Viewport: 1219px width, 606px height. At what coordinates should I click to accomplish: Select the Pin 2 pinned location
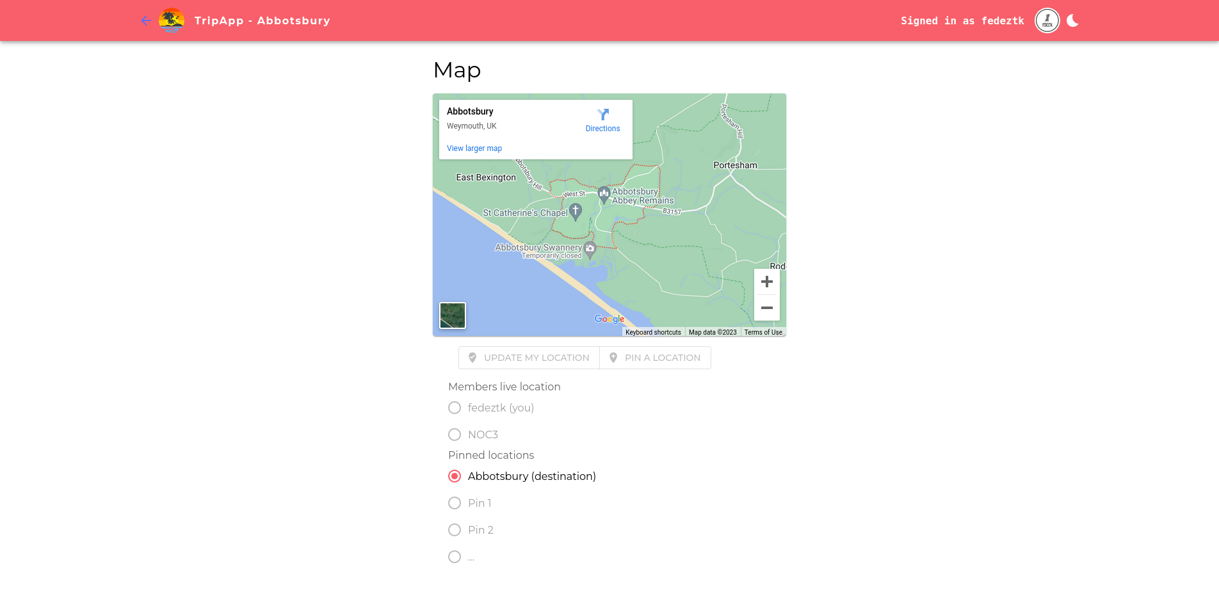point(455,530)
